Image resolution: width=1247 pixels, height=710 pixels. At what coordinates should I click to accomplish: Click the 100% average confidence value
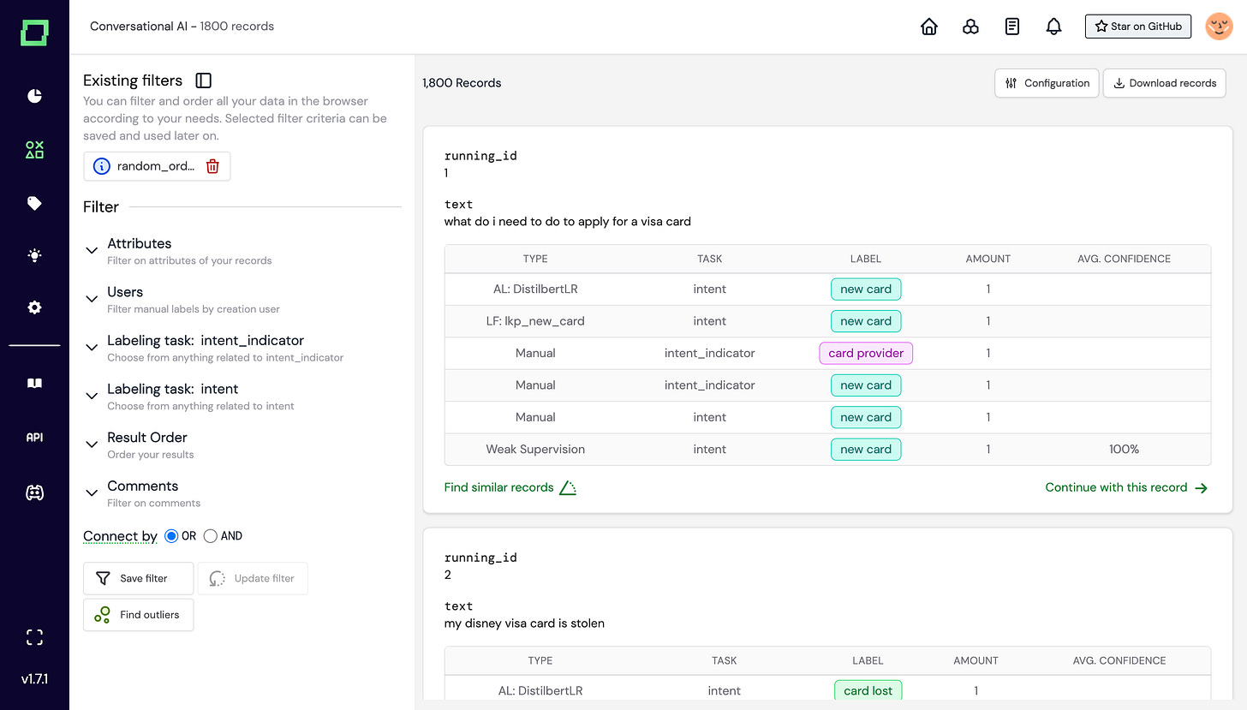[1124, 449]
